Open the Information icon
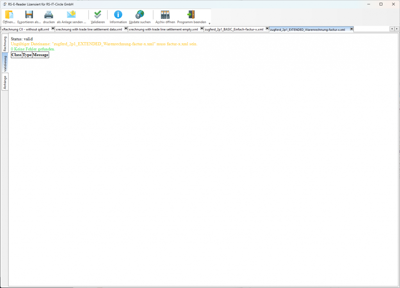This screenshot has width=400, height=288. (118, 15)
